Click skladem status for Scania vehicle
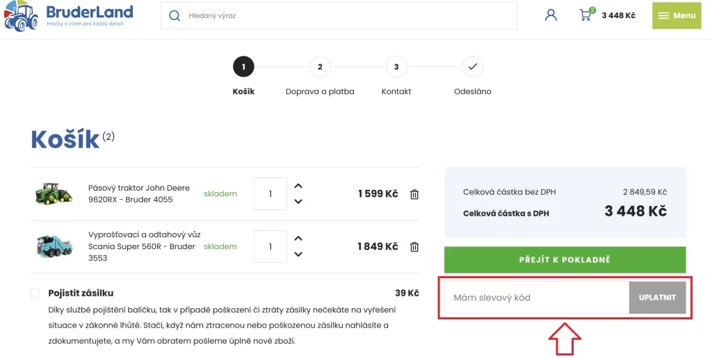 coord(220,247)
